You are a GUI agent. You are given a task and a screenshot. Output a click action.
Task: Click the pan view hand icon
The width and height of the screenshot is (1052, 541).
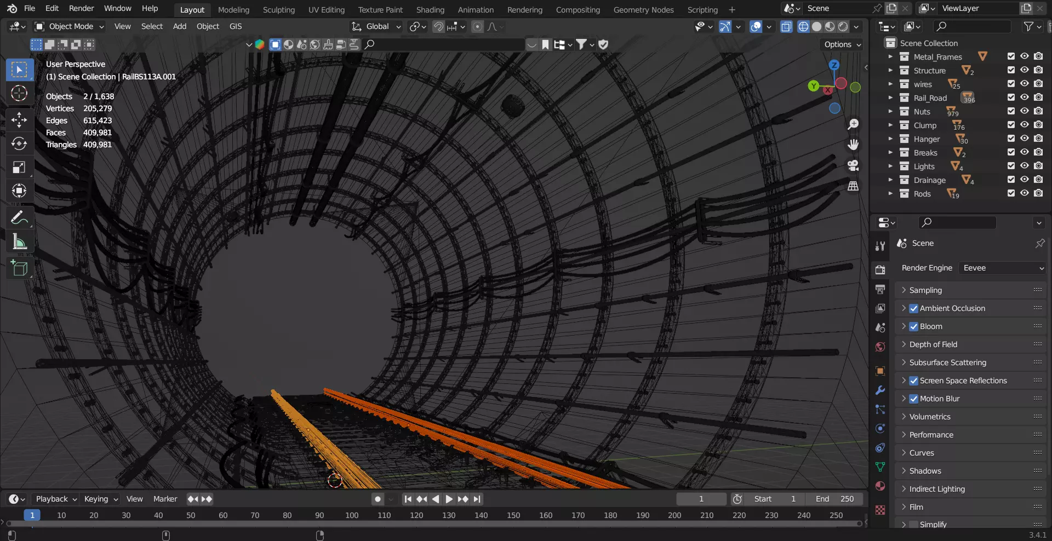point(853,145)
